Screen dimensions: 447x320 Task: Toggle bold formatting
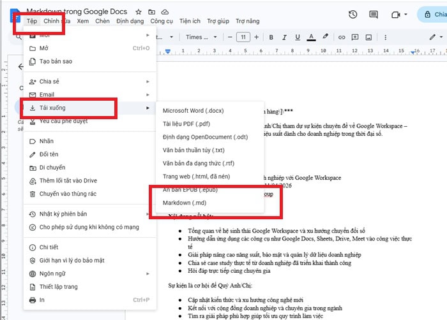[271, 37]
